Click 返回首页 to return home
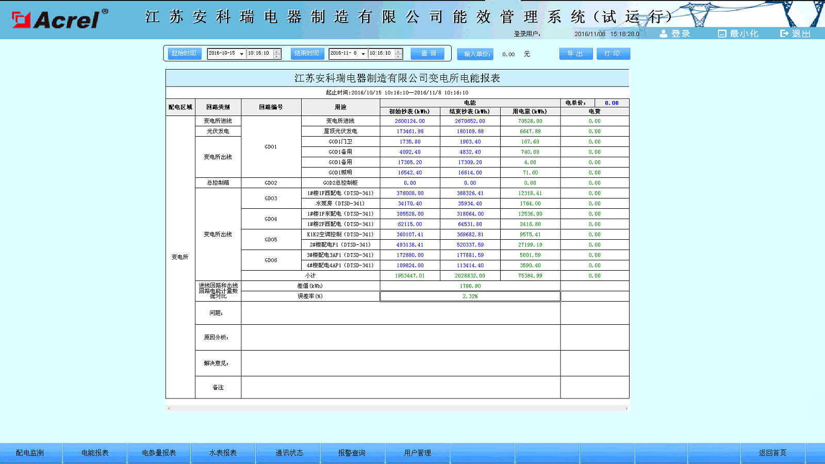This screenshot has width=825, height=464. click(772, 453)
